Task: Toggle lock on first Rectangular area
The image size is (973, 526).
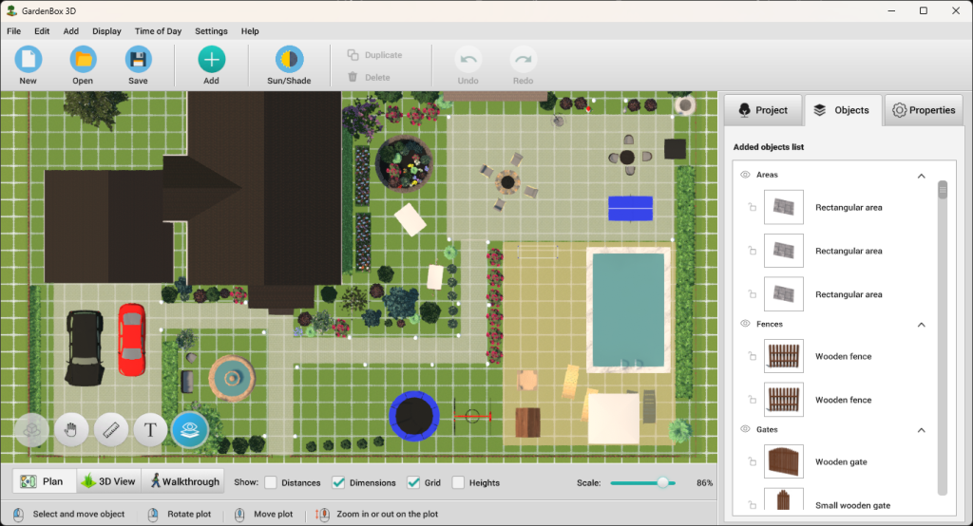Action: coord(753,207)
